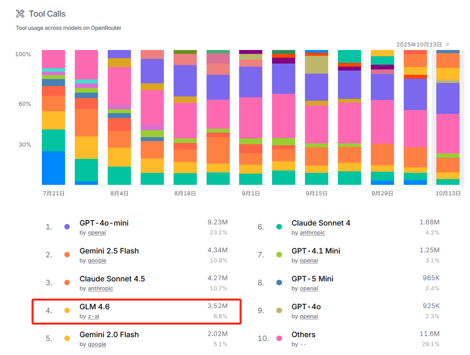Click the 10月13日 x-axis label

point(448,194)
